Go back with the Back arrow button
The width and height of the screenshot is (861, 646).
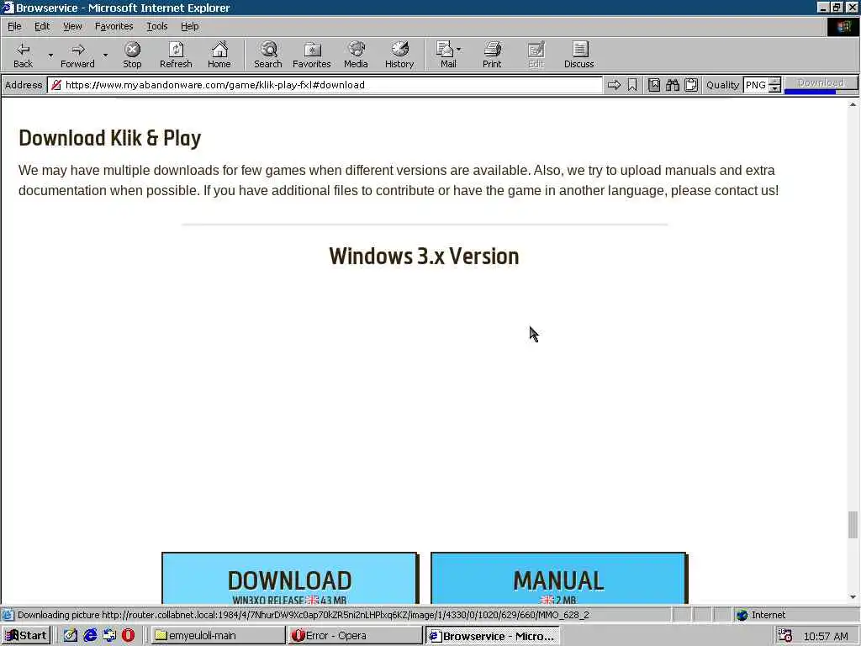pyautogui.click(x=23, y=55)
